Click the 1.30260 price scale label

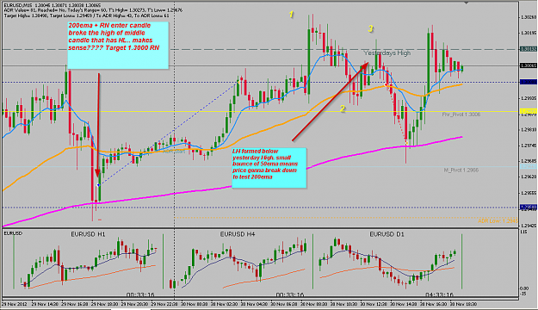(529, 17)
